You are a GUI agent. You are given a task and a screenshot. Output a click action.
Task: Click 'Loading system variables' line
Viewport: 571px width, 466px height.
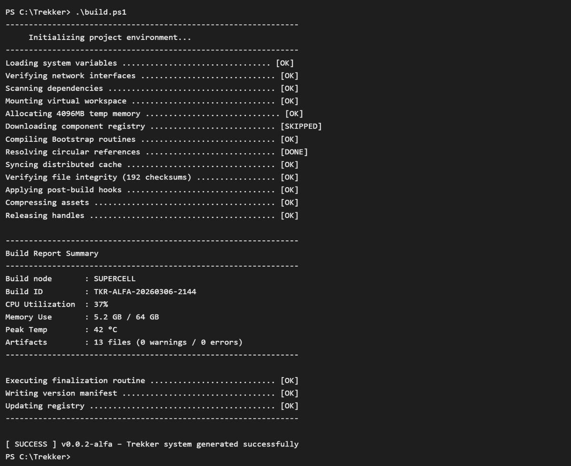150,63
